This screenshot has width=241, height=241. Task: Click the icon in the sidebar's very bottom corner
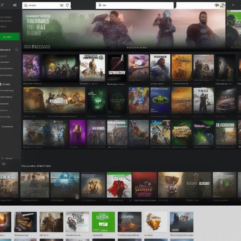pos(3,164)
